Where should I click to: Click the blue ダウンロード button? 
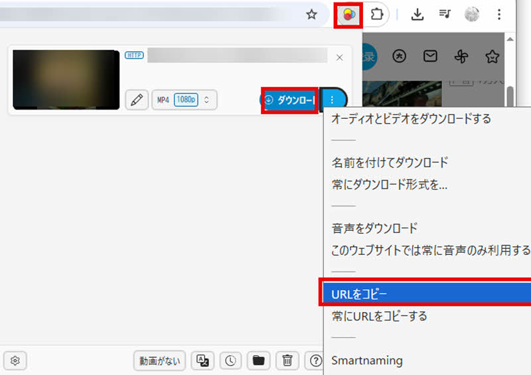289,100
